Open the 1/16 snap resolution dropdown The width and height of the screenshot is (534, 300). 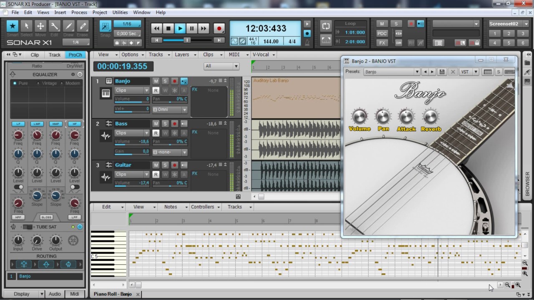click(x=127, y=24)
